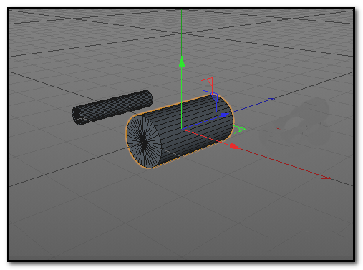Click the red X-axis arrowhead of the gizmo
363x270 pixels.
pyautogui.click(x=235, y=146)
